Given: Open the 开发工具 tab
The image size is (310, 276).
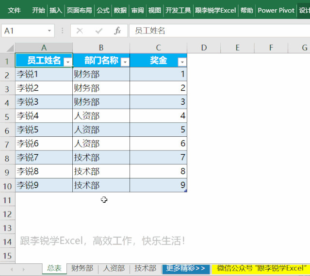Looking at the screenshot, I should (x=178, y=10).
